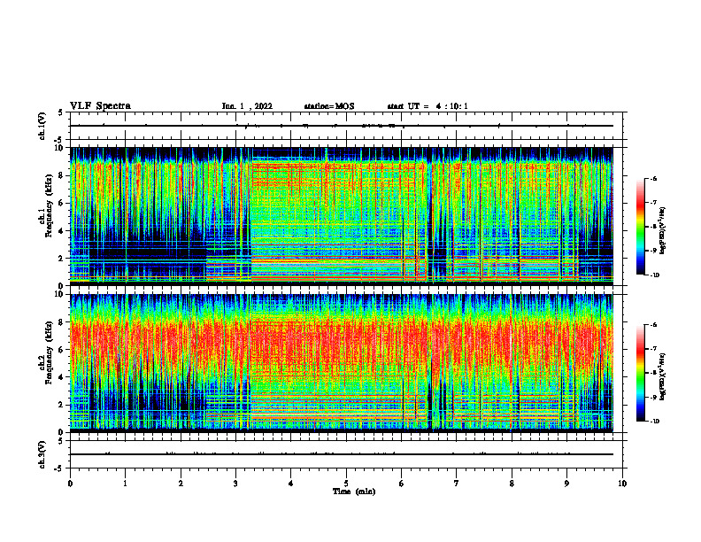Click the "station=MOS" header label
The image size is (701, 542).
pyautogui.click(x=329, y=106)
